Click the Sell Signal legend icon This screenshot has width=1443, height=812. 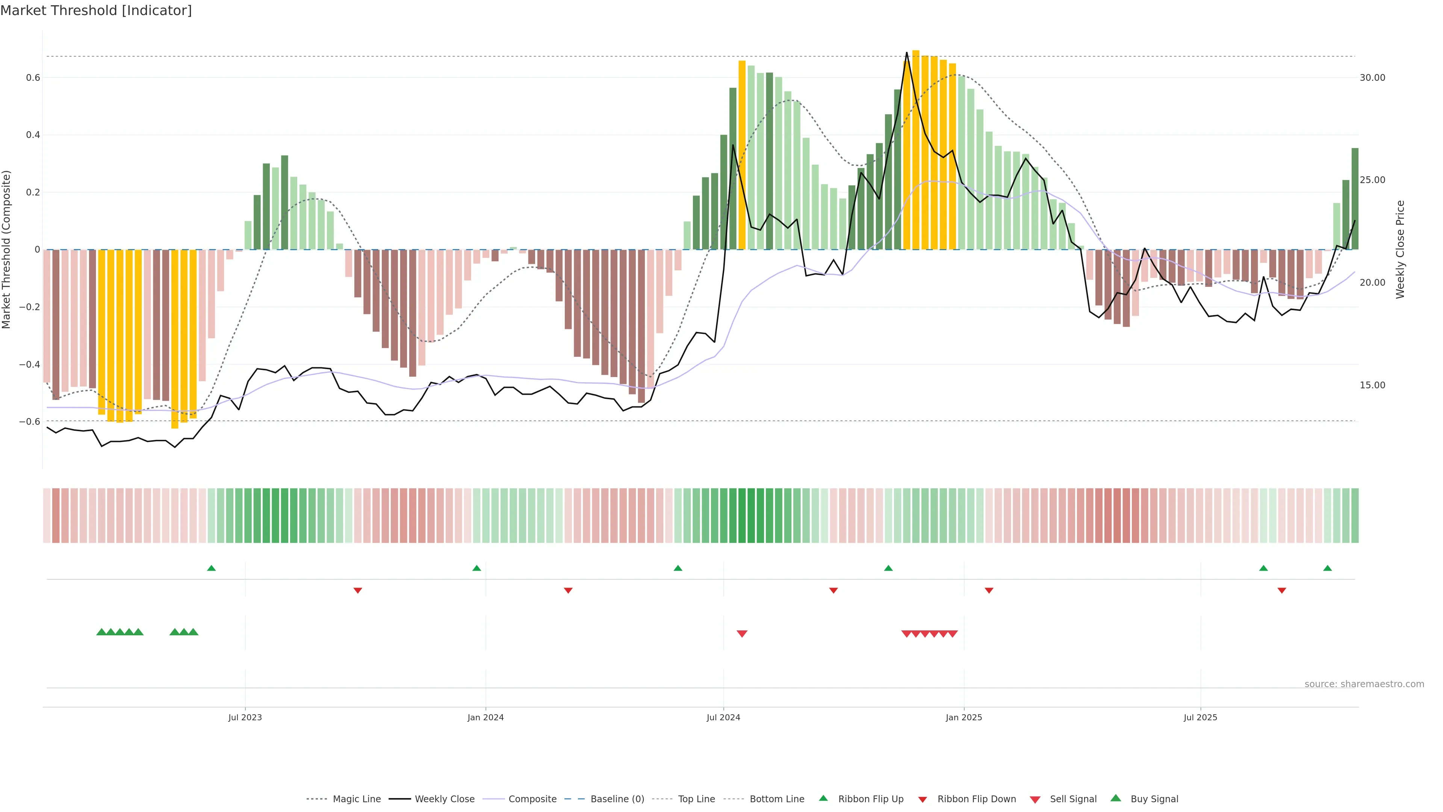point(1035,799)
